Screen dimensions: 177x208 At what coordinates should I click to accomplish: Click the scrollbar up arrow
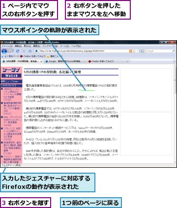coord(175,66)
